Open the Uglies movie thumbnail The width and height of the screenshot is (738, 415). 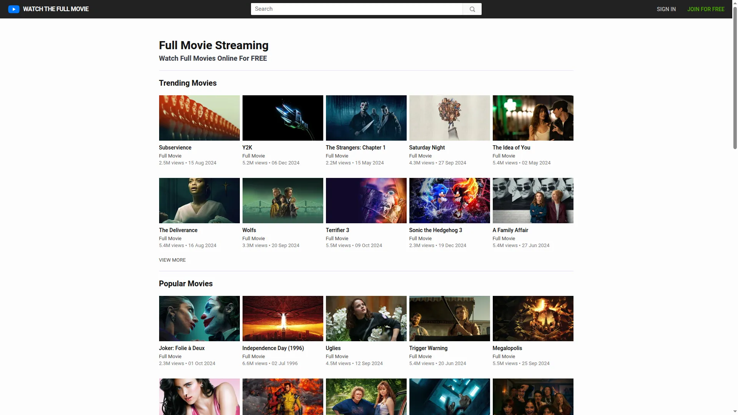click(x=366, y=319)
